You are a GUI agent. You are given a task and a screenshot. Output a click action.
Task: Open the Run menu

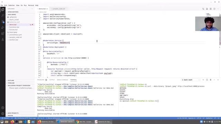click(25, 6)
